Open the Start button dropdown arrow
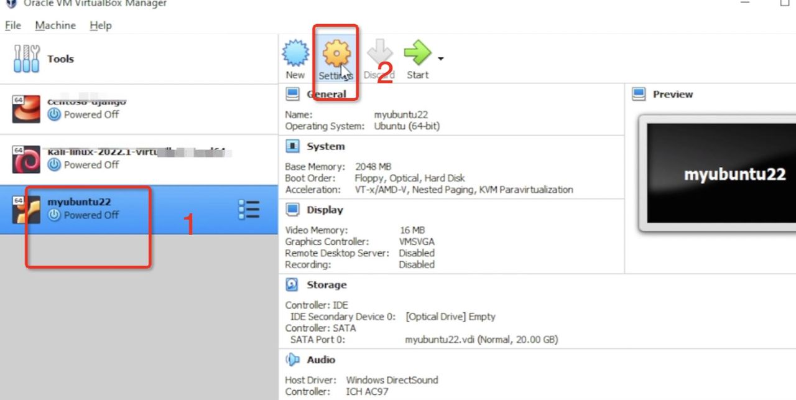The width and height of the screenshot is (796, 400). point(440,58)
